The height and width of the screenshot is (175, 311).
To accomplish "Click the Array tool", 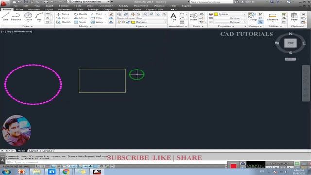I will tap(97, 22).
